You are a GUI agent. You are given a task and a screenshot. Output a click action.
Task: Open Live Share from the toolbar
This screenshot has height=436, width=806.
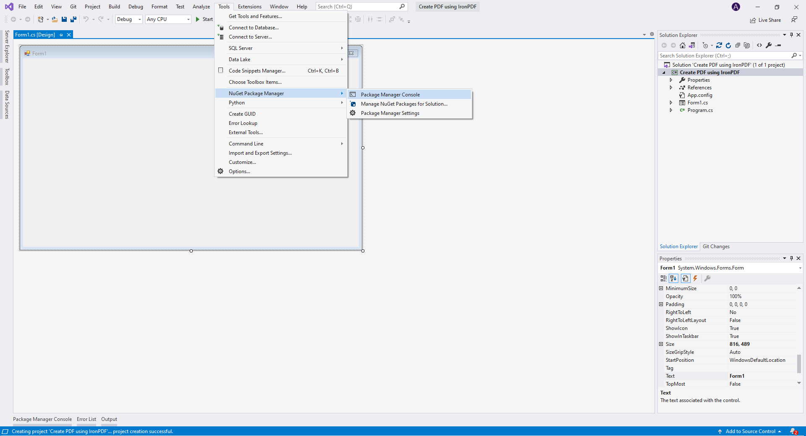pyautogui.click(x=765, y=20)
